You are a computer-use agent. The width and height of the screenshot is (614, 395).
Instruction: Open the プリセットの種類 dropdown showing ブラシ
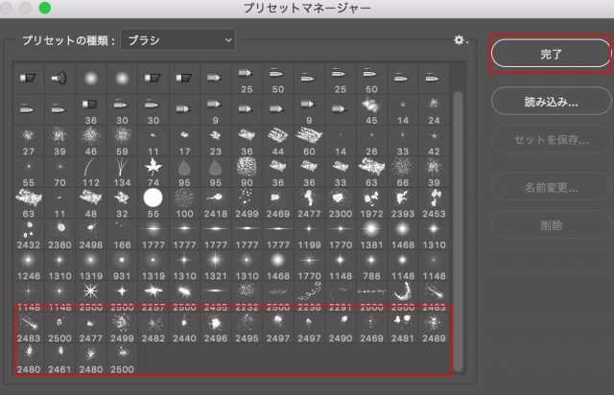point(178,40)
